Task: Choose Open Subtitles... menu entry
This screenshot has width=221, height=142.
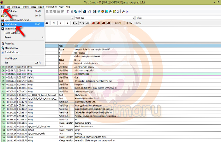Action: point(22,16)
